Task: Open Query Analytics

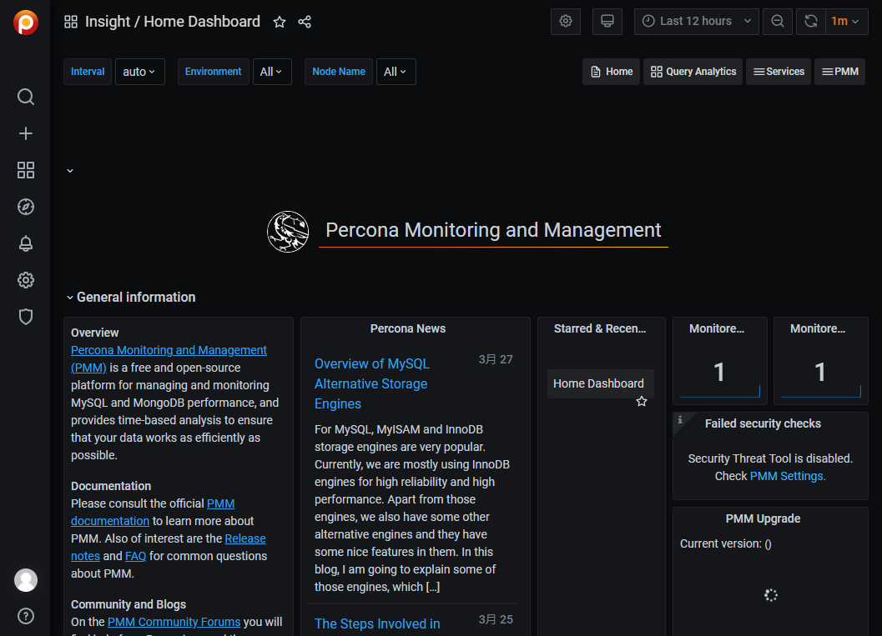Action: [693, 72]
